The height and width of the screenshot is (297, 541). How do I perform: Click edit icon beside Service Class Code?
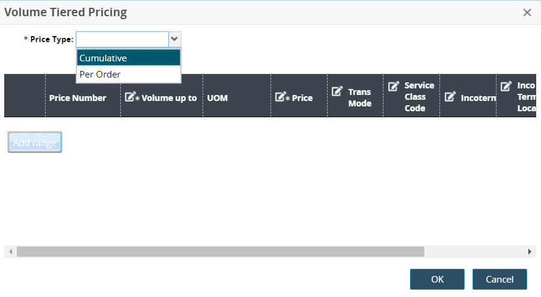394,86
